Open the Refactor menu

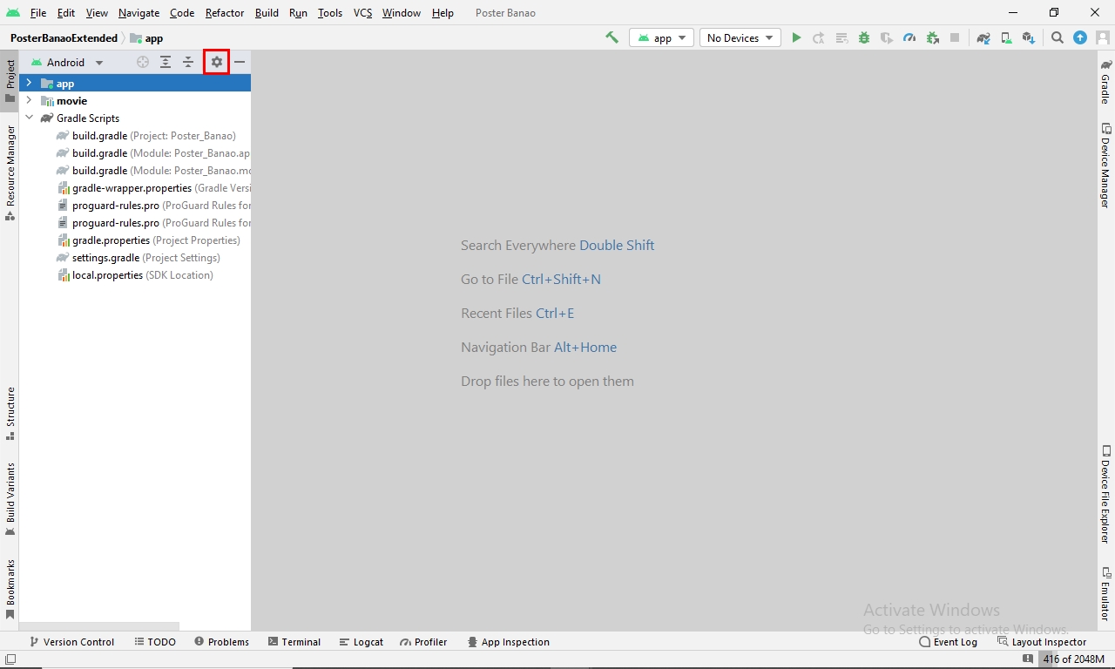225,13
